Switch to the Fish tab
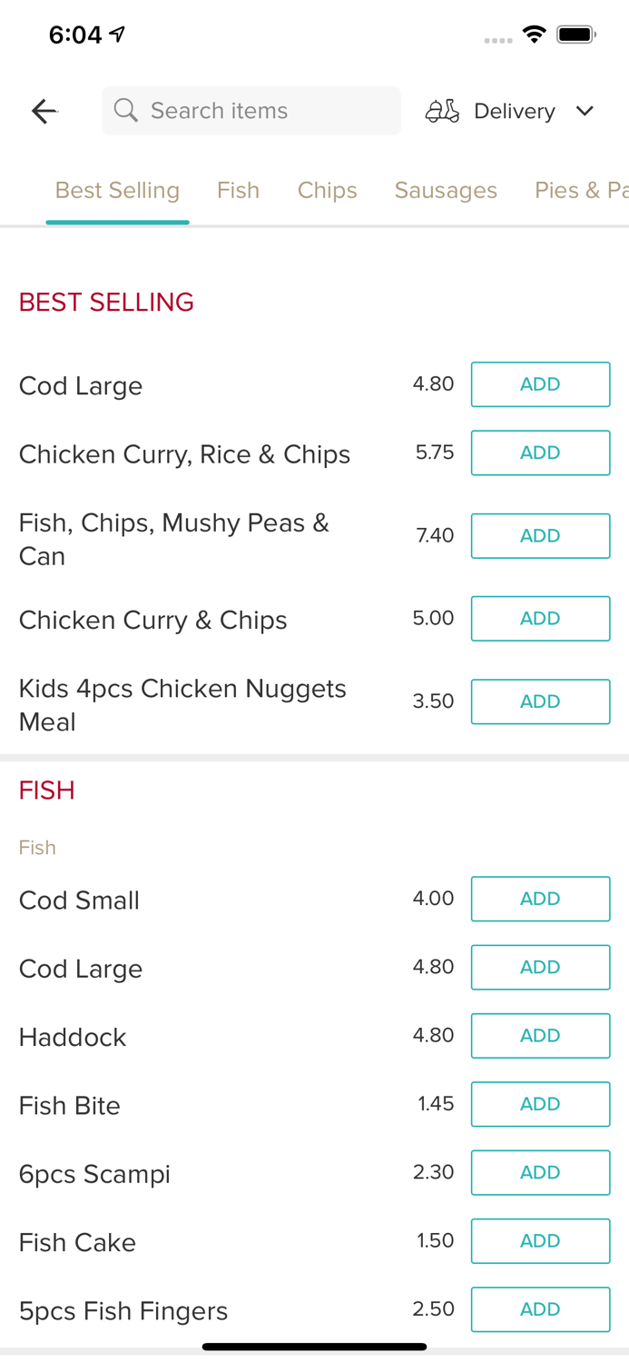 tap(238, 190)
